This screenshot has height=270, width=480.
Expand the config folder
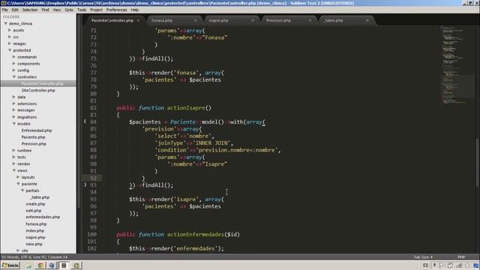point(14,70)
